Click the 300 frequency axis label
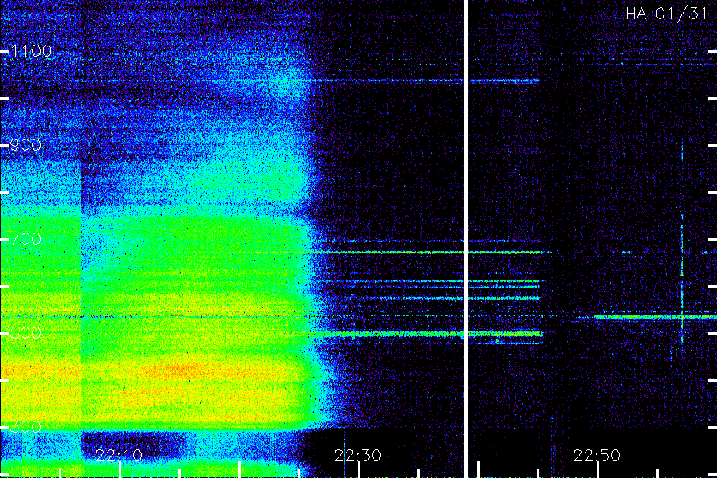This screenshot has width=717, height=478. (x=25, y=427)
